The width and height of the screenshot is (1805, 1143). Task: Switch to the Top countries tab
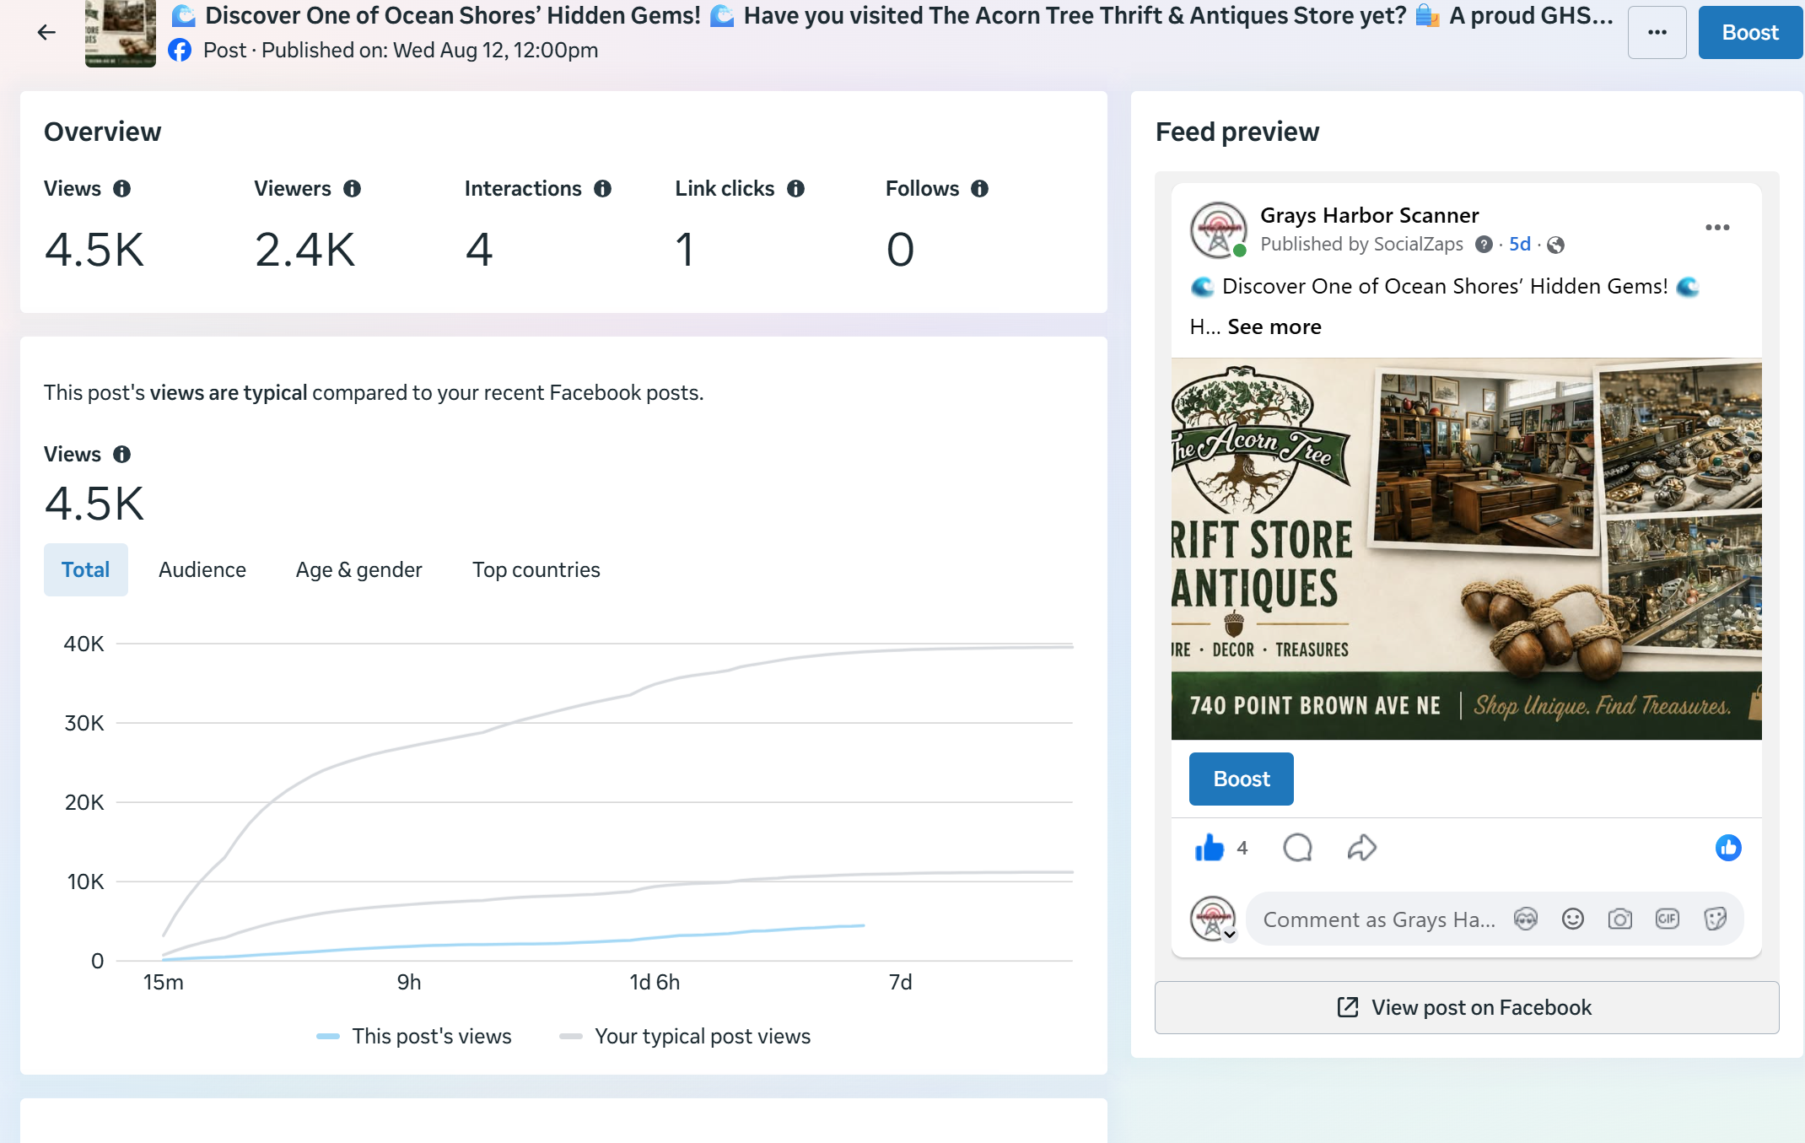click(x=536, y=570)
